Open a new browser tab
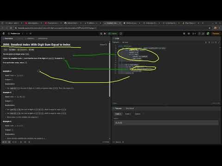Screen dimensions: 222x166 (x=203, y=23)
